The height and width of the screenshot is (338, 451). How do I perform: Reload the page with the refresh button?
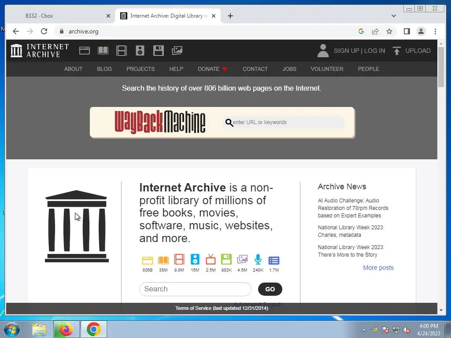tap(44, 31)
